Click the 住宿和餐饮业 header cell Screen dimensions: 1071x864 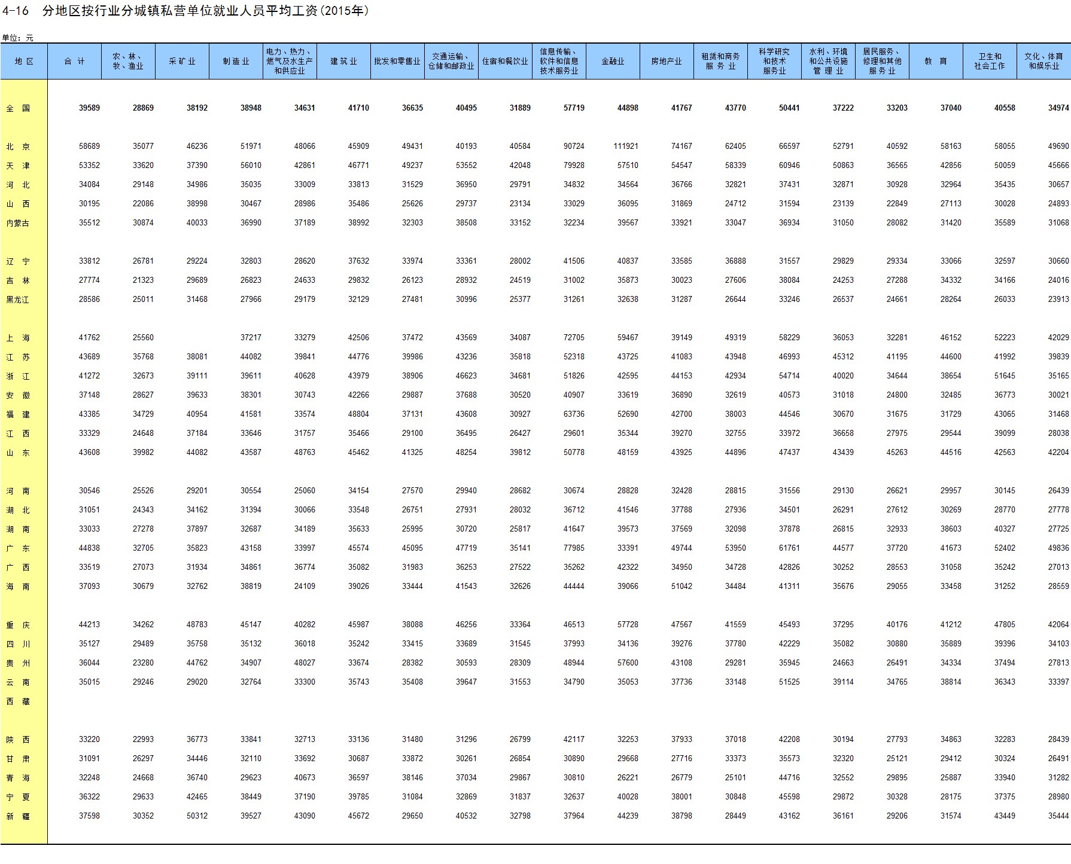[x=505, y=62]
